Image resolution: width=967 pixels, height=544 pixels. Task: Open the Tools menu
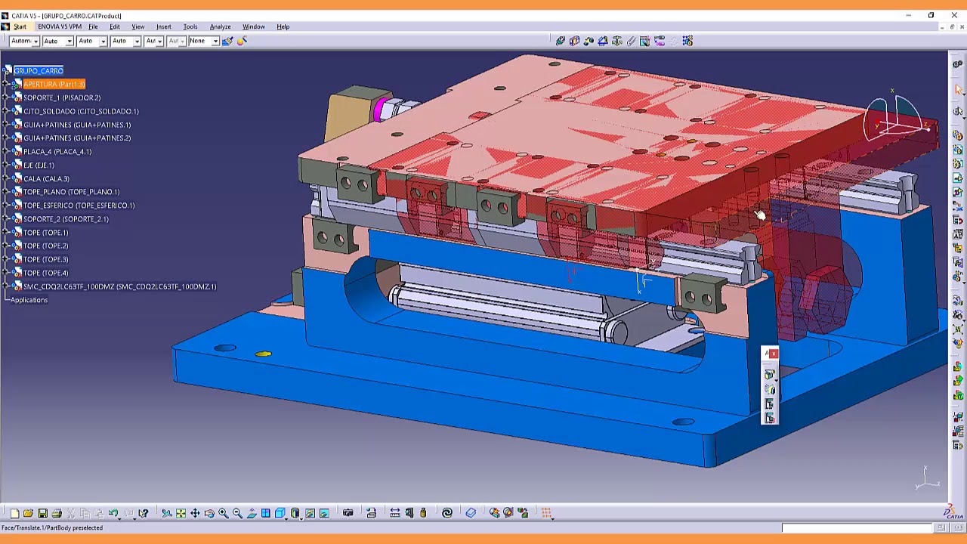click(x=190, y=26)
